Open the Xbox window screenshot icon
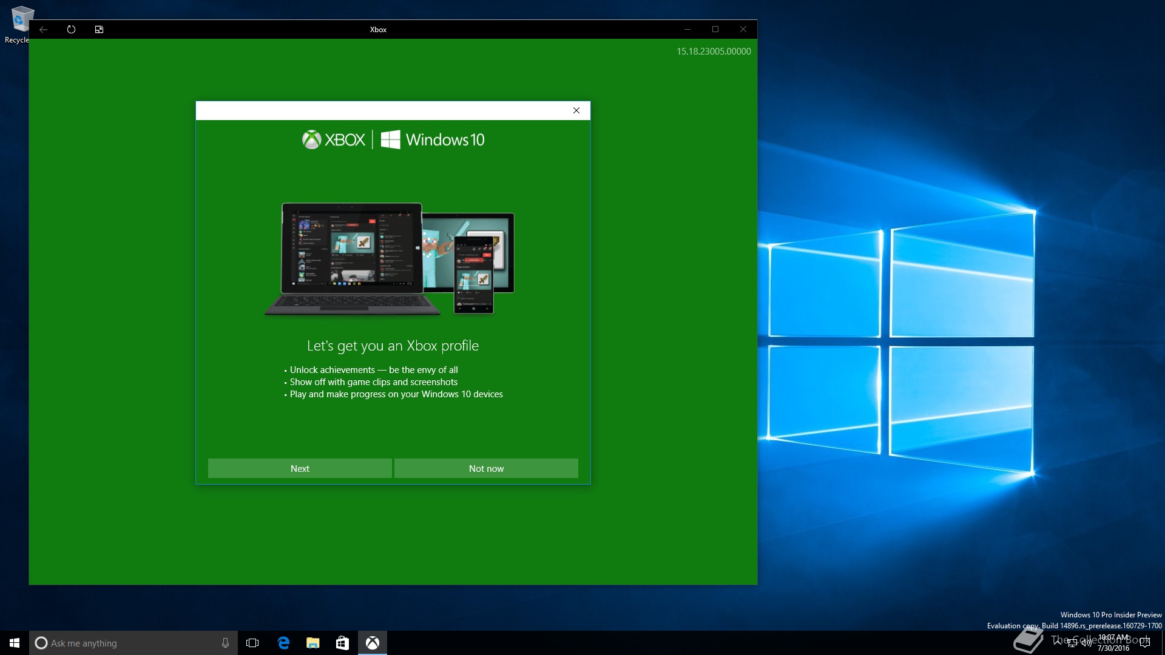 (99, 29)
